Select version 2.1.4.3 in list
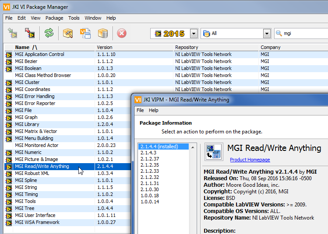 point(164,153)
